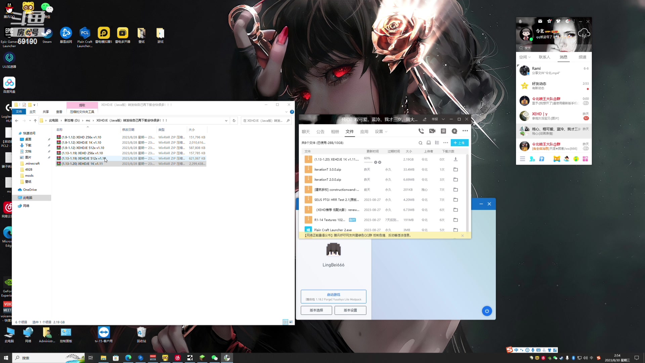Open the QQ 联系人 tab

click(x=544, y=57)
